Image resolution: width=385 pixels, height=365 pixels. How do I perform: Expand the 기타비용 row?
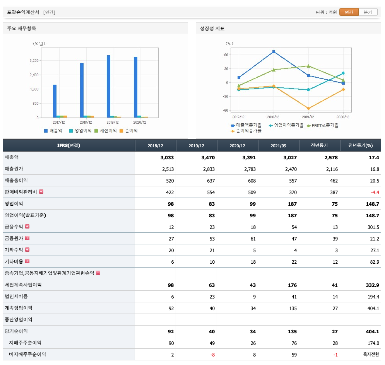(27, 261)
